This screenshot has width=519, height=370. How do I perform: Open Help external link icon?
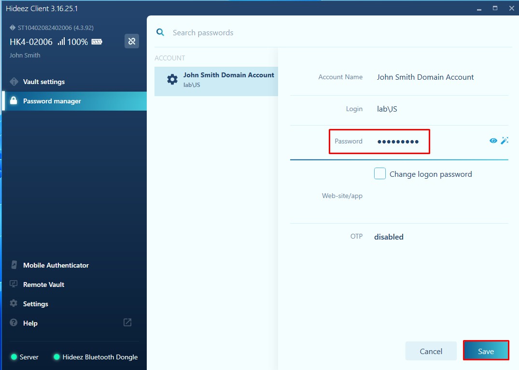pos(127,323)
